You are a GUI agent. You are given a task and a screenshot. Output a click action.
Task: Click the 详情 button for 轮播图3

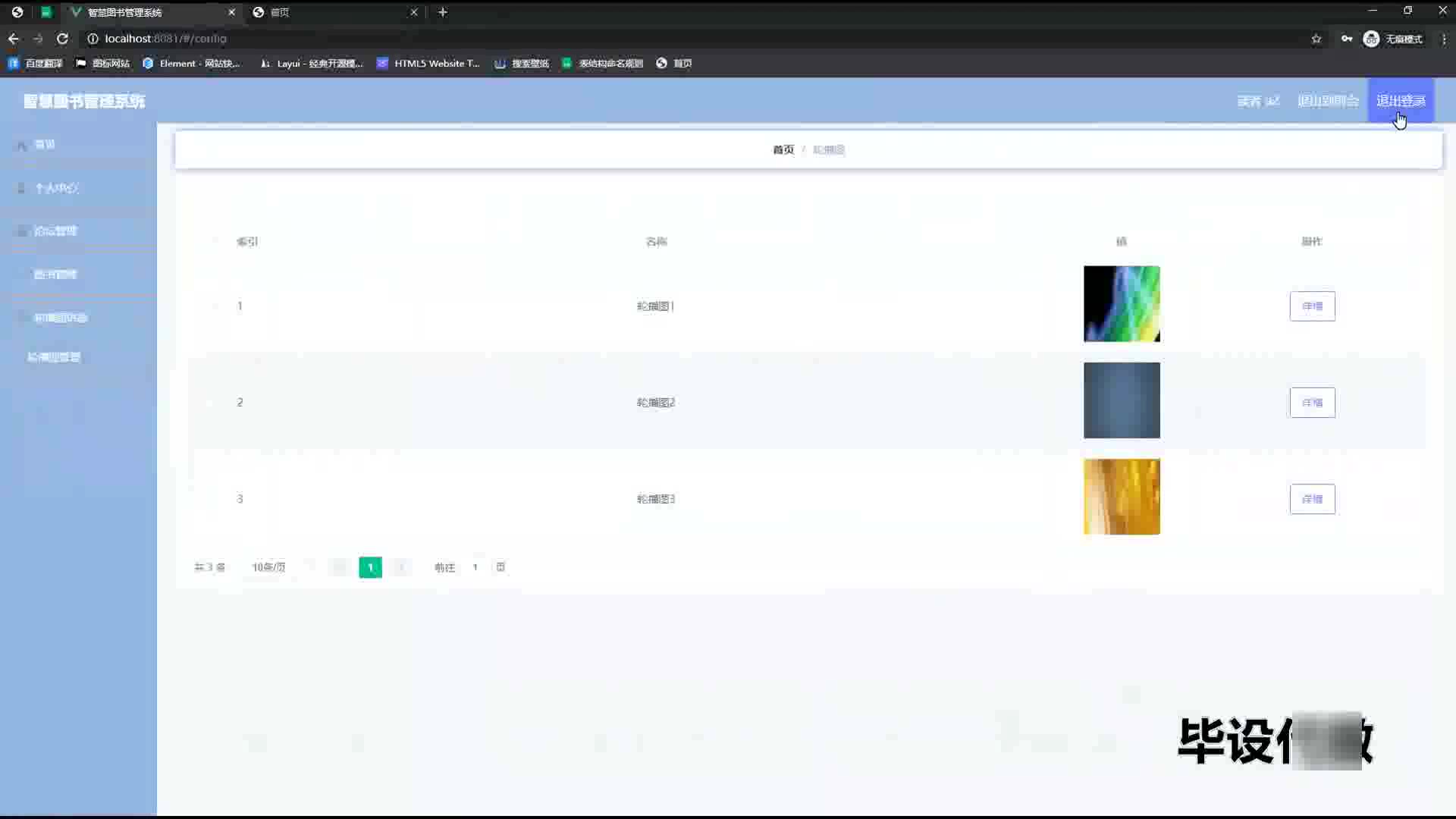[x=1312, y=499]
